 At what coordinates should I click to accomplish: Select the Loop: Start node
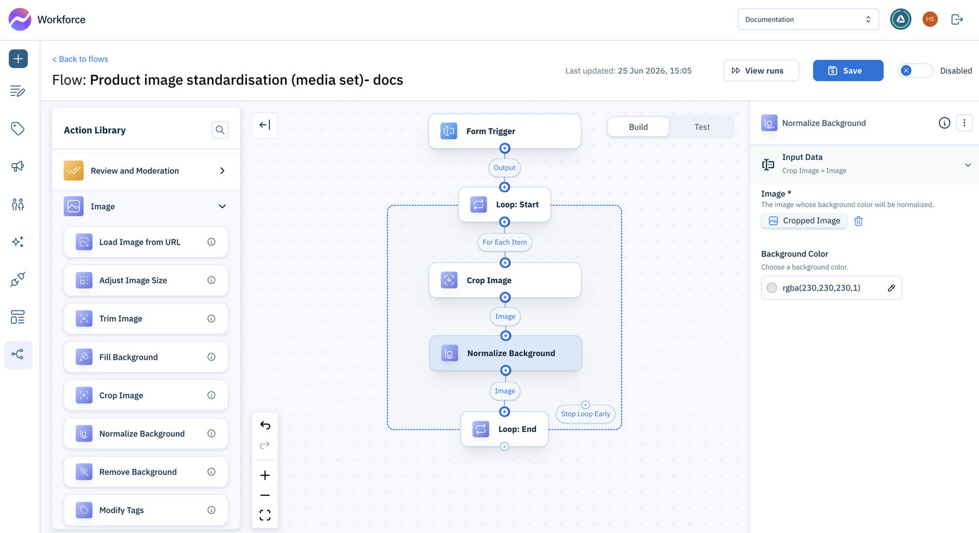(x=505, y=204)
